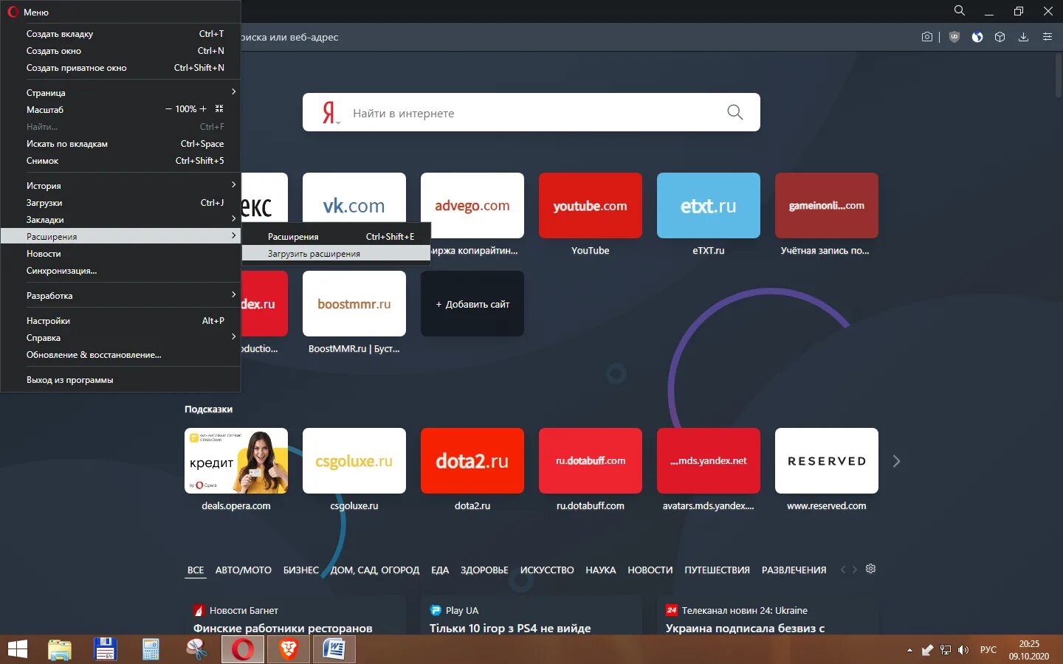Image resolution: width=1063 pixels, height=664 pixels.
Task: Expand the Справка submenu
Action: (x=120, y=337)
